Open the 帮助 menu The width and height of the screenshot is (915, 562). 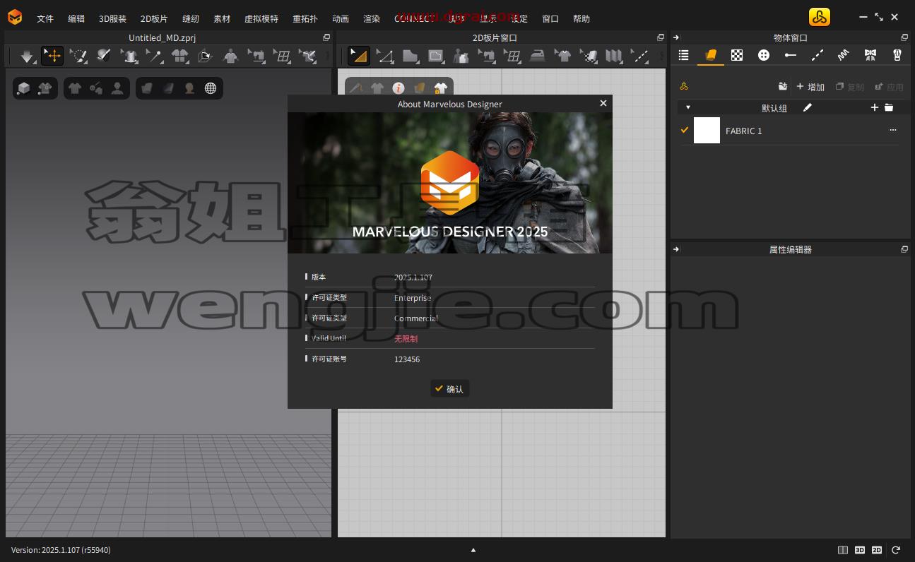point(582,18)
